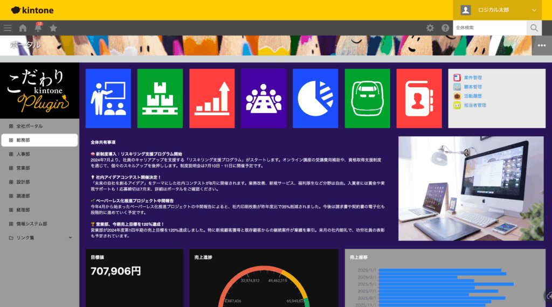The height and width of the screenshot is (307, 552).
Task: Go to the home portal icon
Action: 23,28
